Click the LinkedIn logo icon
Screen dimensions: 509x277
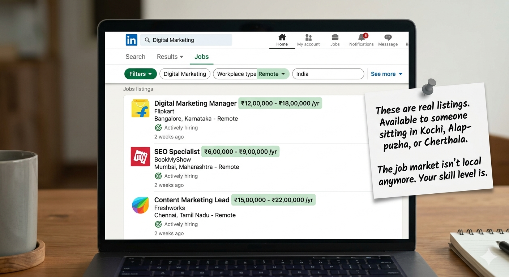point(131,40)
